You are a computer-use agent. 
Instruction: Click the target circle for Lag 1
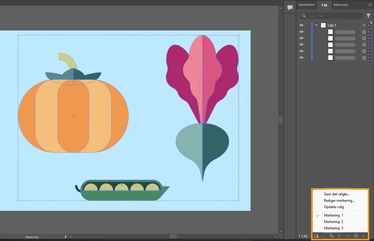[364, 25]
